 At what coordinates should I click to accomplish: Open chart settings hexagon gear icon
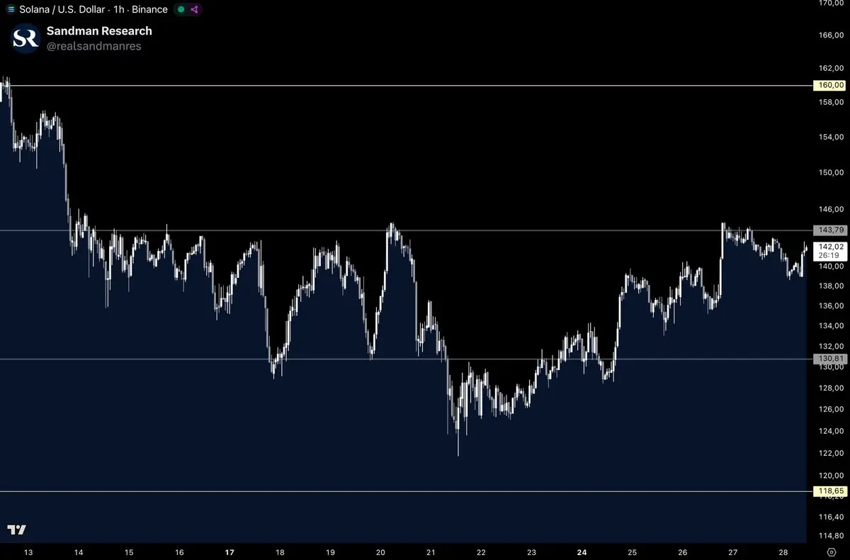[831, 551]
